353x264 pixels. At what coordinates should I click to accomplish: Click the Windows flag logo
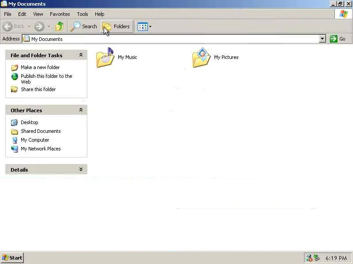[x=344, y=14]
